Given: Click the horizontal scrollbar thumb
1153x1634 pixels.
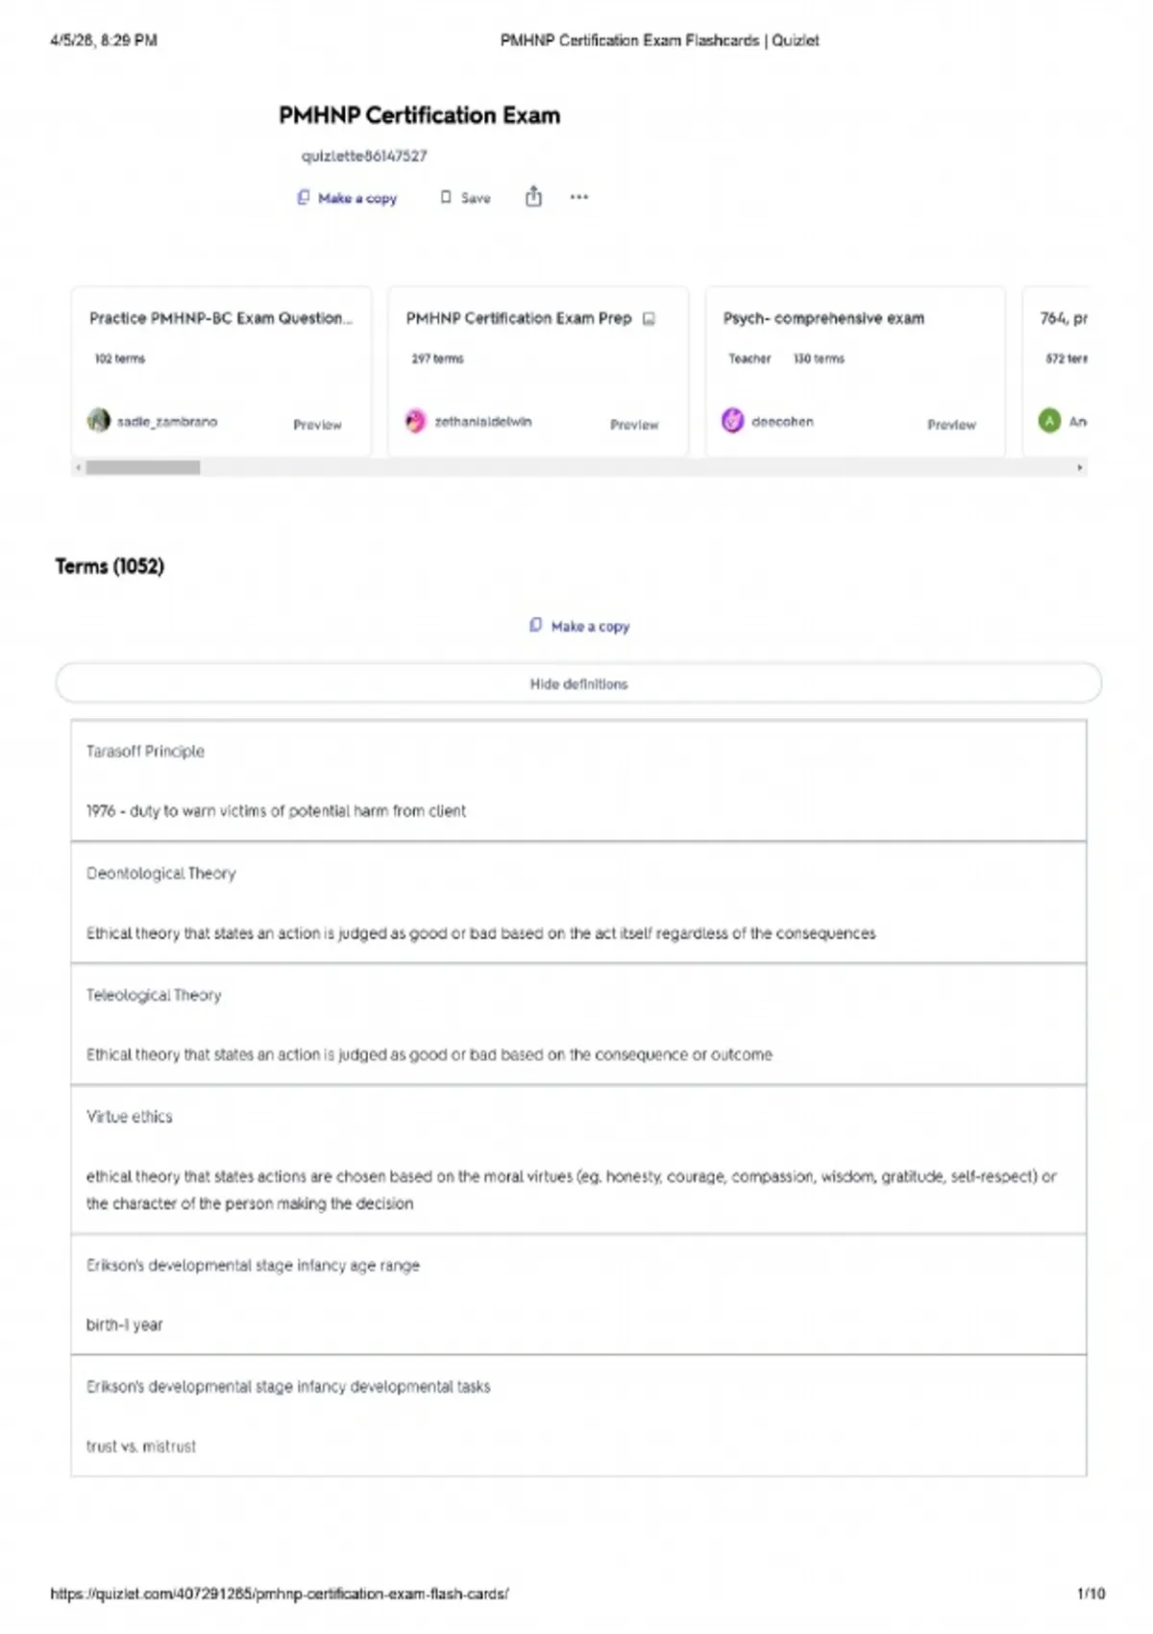Looking at the screenshot, I should click(143, 467).
